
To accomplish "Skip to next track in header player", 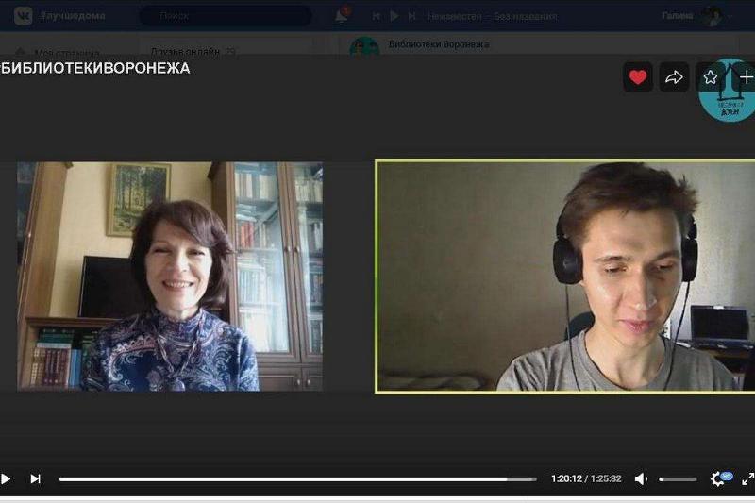I will (412, 16).
